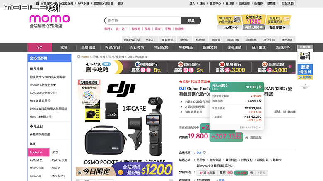The width and height of the screenshot is (323, 181).
Task: Select hot keyword 風扇
Action: coord(147,29)
